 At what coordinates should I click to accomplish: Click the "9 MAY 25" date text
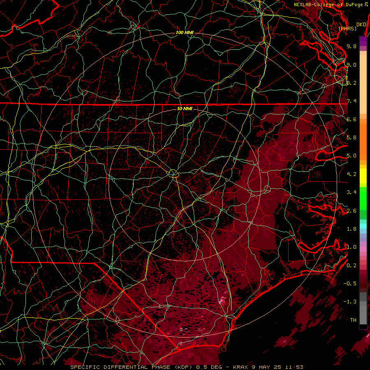(x=267, y=367)
